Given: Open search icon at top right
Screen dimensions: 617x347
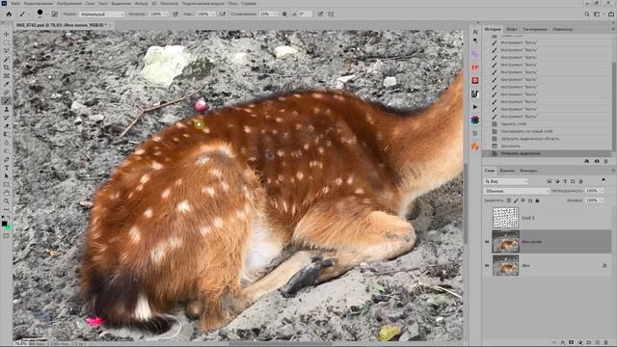Looking at the screenshot, I should 587,13.
